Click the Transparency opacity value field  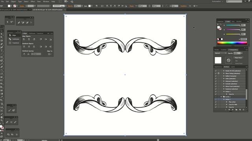(x=237, y=53)
